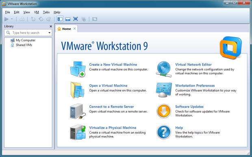Click the Virtualize a Physical Machine icon

[x=78, y=132]
